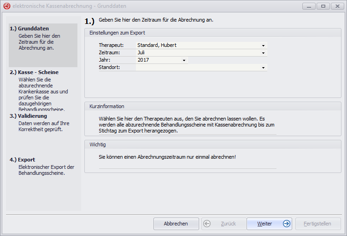Click the Wichtig section header
347x236 pixels.
point(98,144)
